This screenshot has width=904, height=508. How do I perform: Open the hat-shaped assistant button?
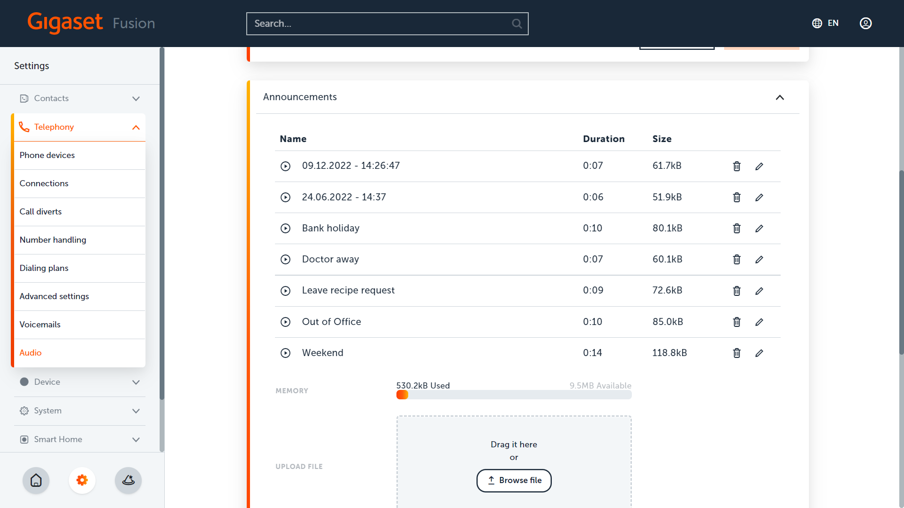click(x=128, y=480)
